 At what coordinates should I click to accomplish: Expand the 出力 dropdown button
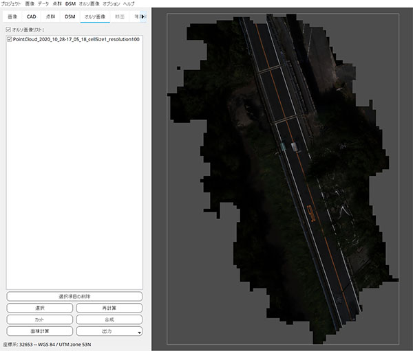[109, 331]
